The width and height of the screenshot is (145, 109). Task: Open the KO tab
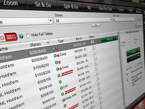(89, 8)
